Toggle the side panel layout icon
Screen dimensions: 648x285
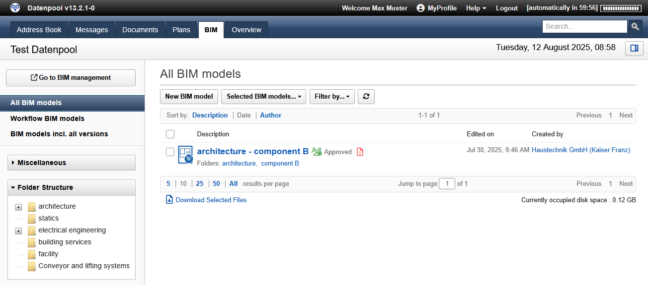click(x=634, y=48)
